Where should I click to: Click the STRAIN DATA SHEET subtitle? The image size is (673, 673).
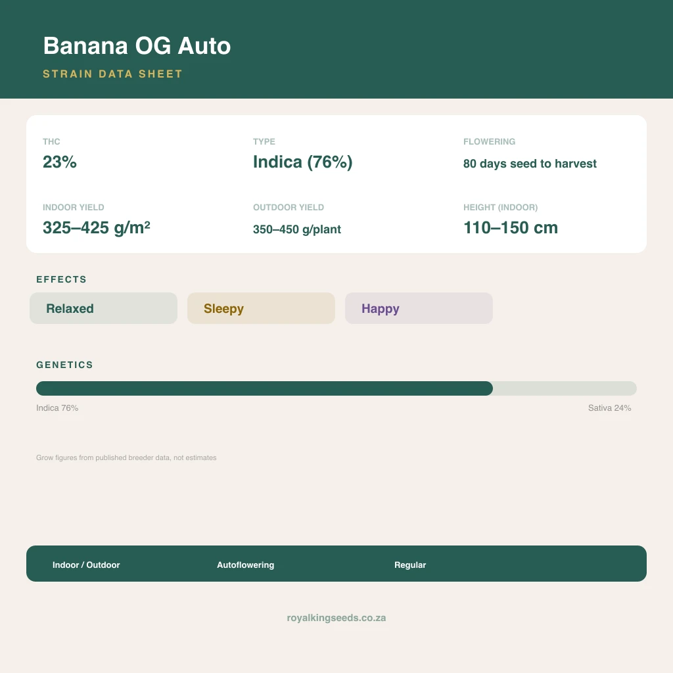tap(113, 74)
